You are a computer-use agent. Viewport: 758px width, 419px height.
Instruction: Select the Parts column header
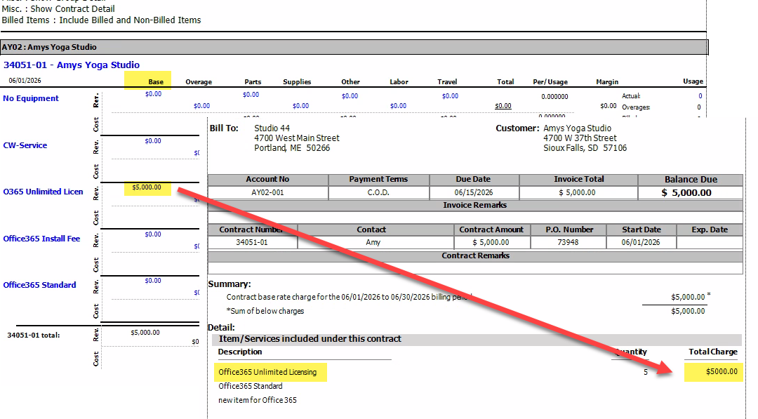[253, 81]
